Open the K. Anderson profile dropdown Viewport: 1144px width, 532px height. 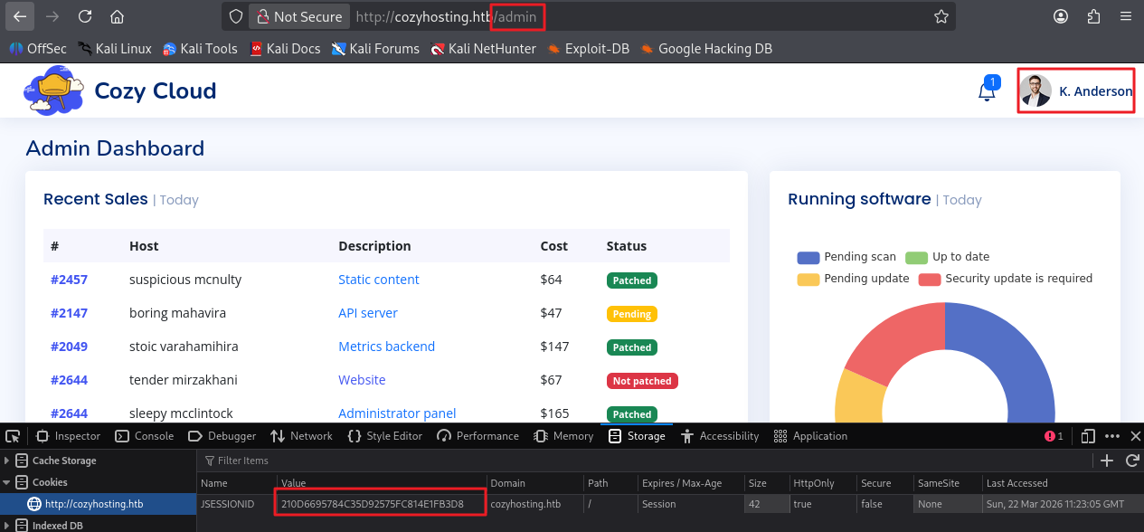click(x=1076, y=91)
